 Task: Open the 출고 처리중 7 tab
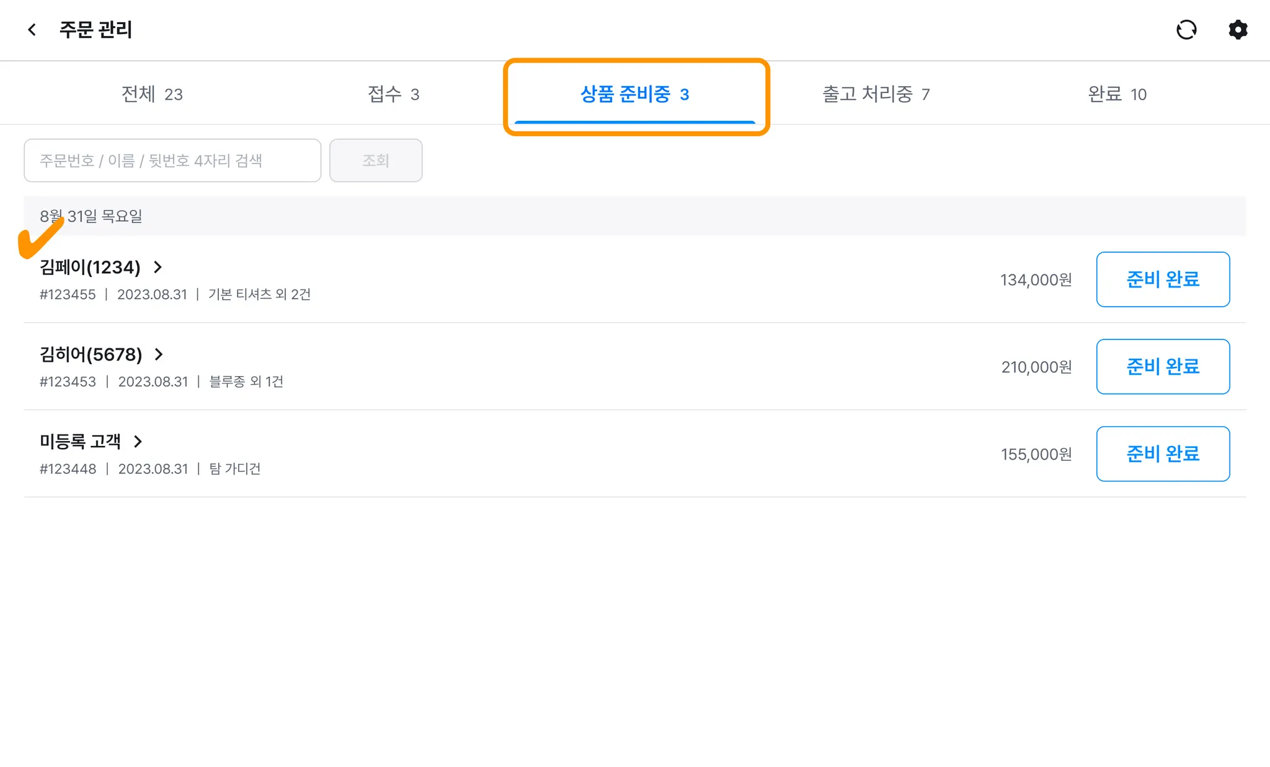pos(876,94)
